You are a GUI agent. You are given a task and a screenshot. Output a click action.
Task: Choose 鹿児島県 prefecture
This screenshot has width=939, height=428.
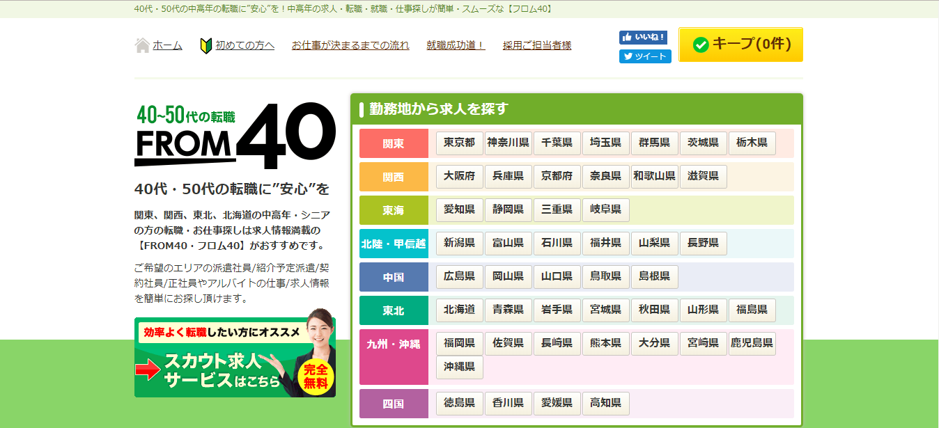coord(752,343)
